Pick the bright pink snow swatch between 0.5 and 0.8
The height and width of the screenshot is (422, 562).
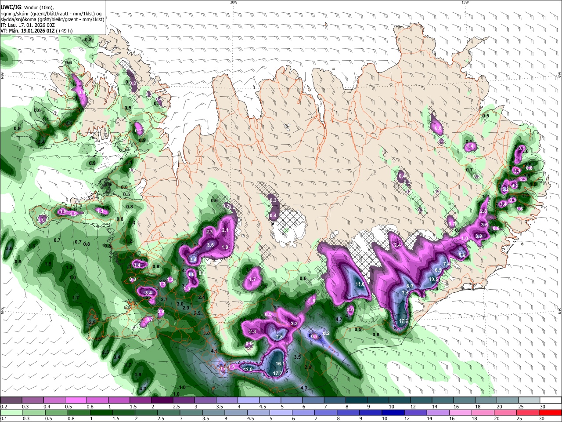(76, 400)
